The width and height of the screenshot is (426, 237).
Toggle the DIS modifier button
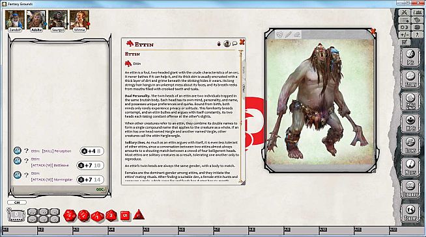(x=33, y=219)
